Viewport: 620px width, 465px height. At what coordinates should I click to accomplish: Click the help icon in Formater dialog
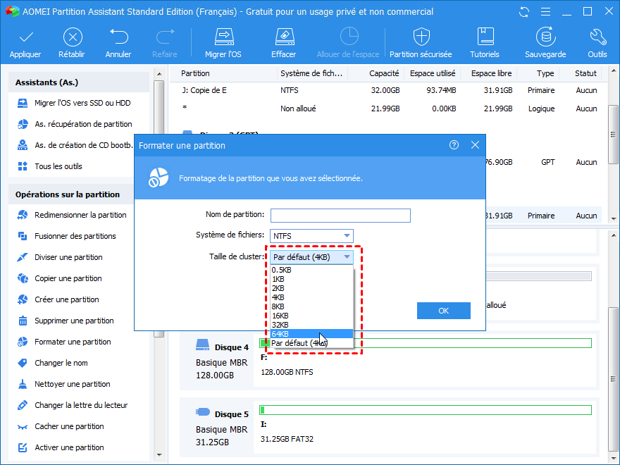[x=454, y=145]
